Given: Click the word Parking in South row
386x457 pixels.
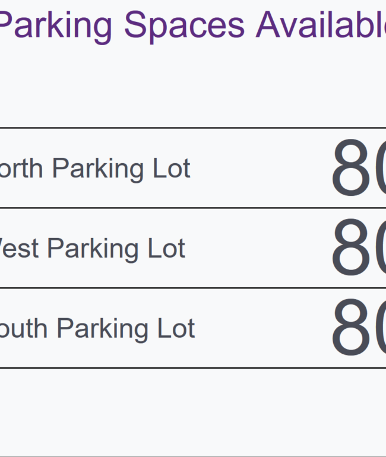Looking at the screenshot, I should 103,329.
